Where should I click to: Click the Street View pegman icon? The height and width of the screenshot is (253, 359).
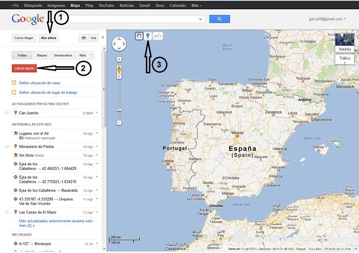pos(119,70)
